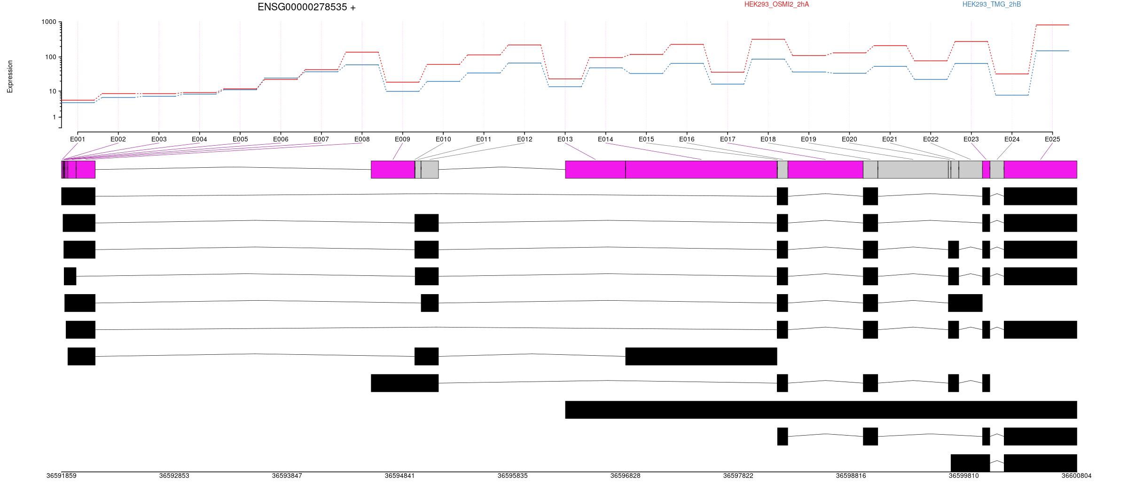Click genomic coordinate 36600804

click(1077, 476)
